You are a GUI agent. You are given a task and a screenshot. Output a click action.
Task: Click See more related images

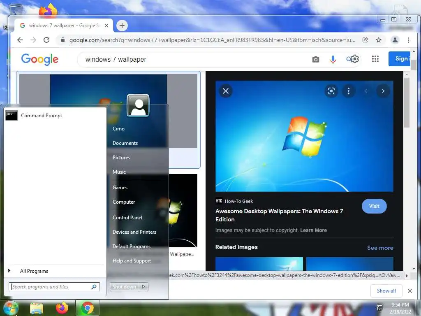(x=380, y=248)
